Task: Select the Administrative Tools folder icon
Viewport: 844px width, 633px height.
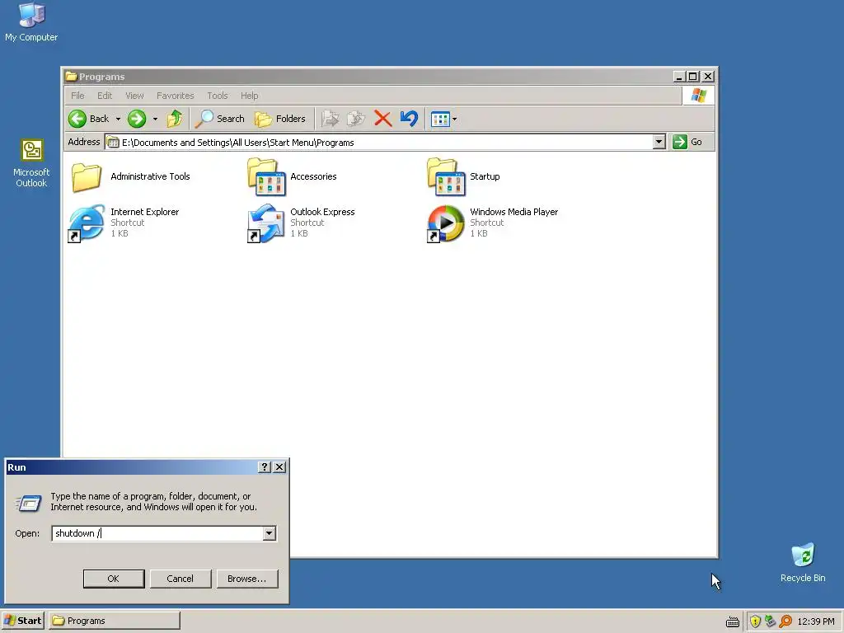Action: pos(86,176)
